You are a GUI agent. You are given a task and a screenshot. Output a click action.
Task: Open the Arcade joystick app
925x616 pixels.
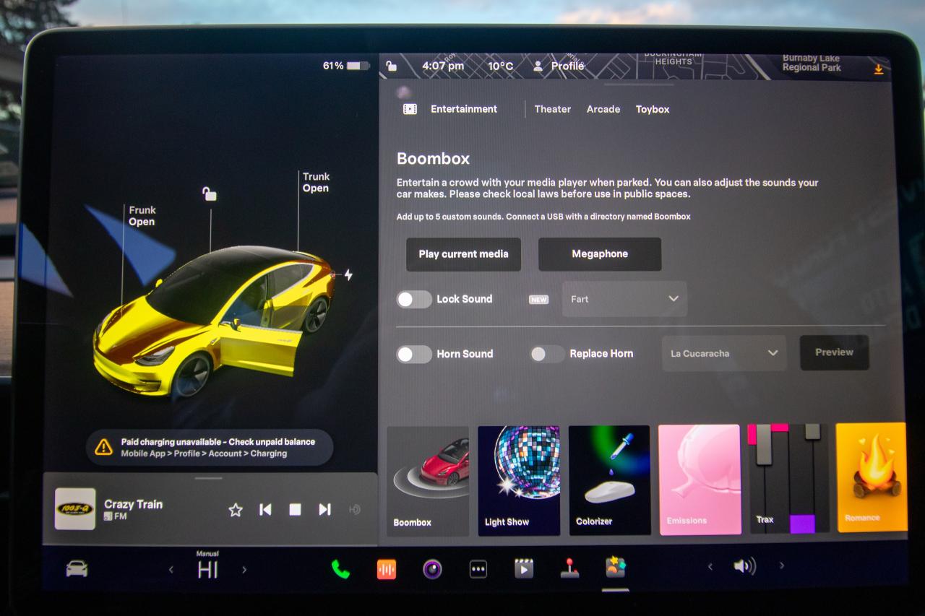pos(569,569)
